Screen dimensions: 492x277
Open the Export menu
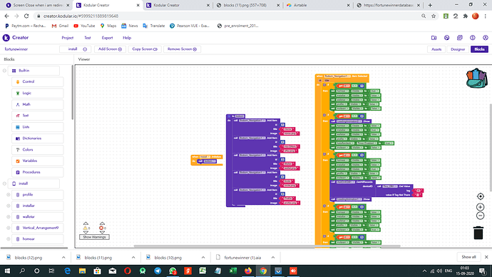pyautogui.click(x=107, y=38)
